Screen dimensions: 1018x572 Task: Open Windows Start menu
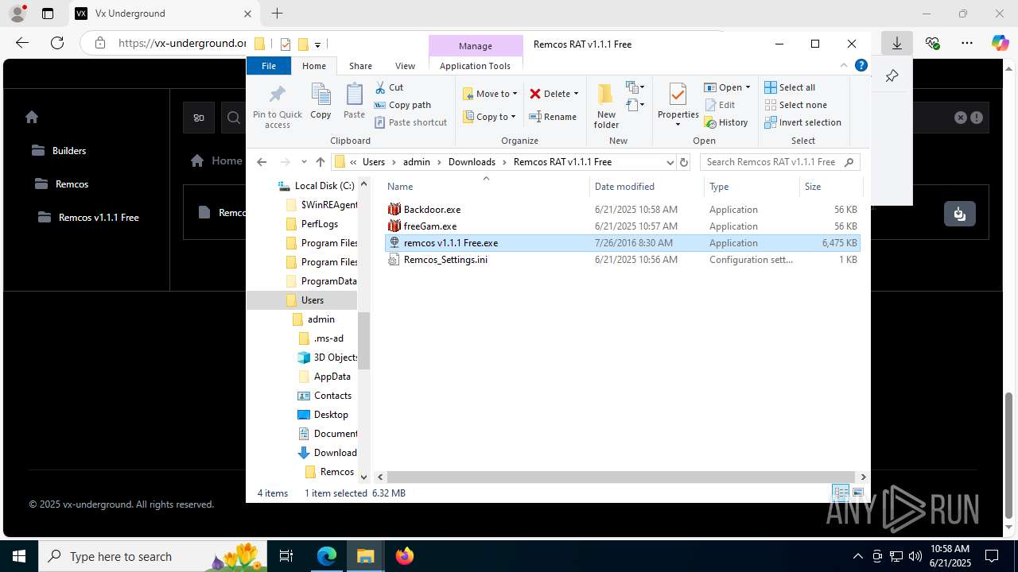(19, 556)
